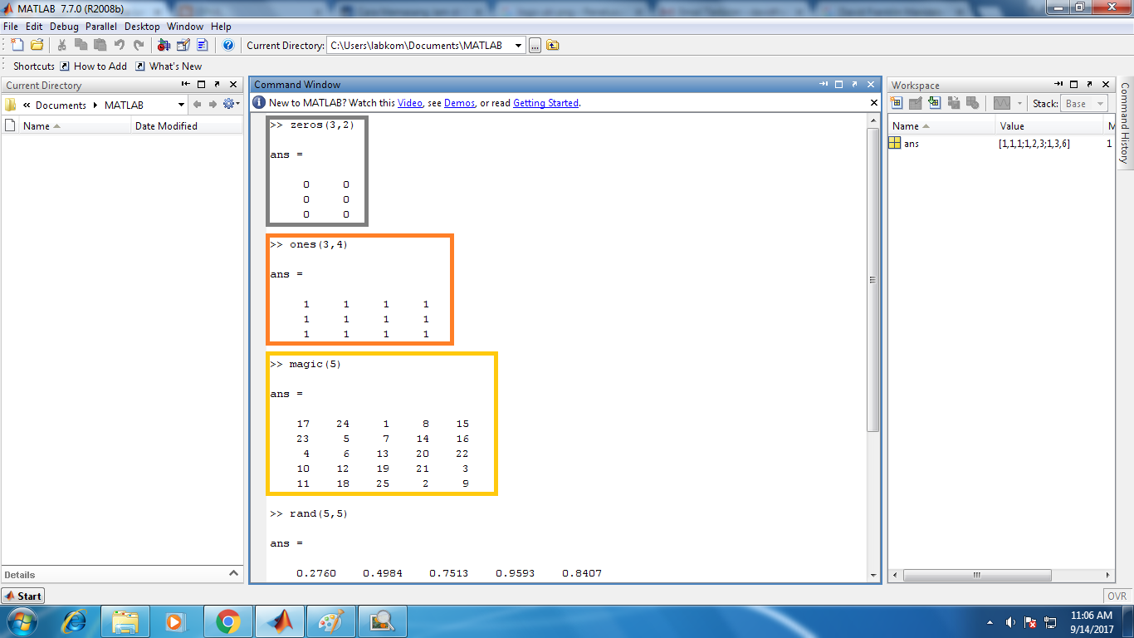Screen dimensions: 1134x638
Task: Create a new variable in the Workspace
Action: pyautogui.click(x=897, y=103)
